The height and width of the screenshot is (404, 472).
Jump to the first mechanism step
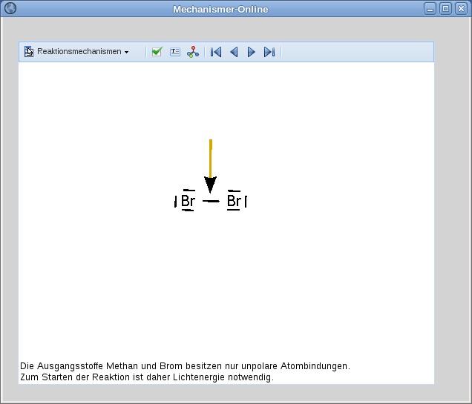(216, 52)
